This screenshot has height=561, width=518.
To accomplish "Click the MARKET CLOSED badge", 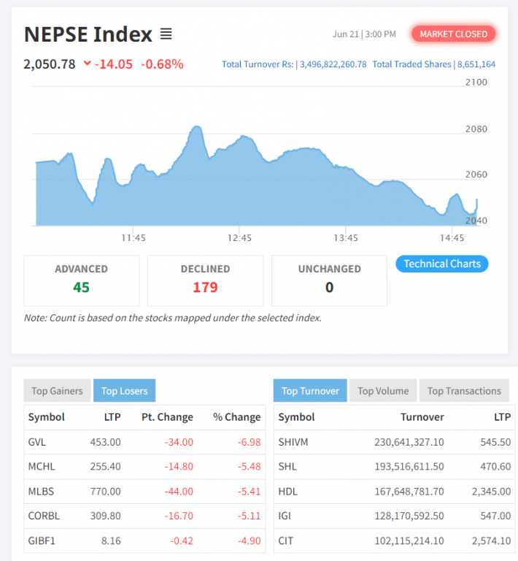I will coord(453,34).
